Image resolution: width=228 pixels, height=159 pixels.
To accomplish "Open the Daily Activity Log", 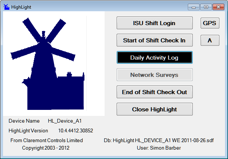I will [154, 57].
